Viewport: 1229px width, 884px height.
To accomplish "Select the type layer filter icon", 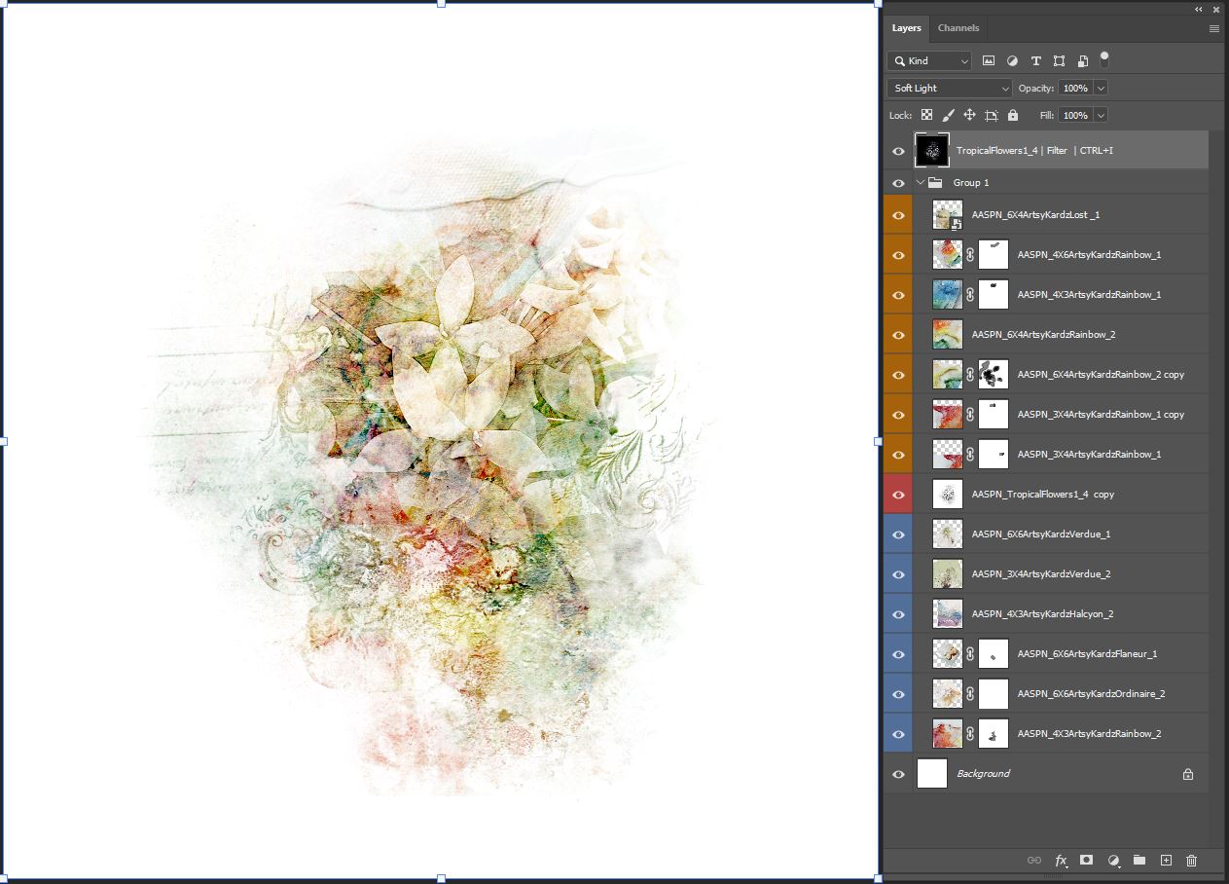I will [1035, 60].
